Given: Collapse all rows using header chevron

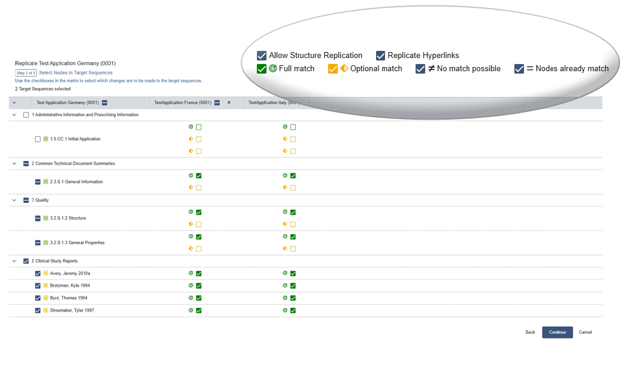Looking at the screenshot, I should coord(14,102).
